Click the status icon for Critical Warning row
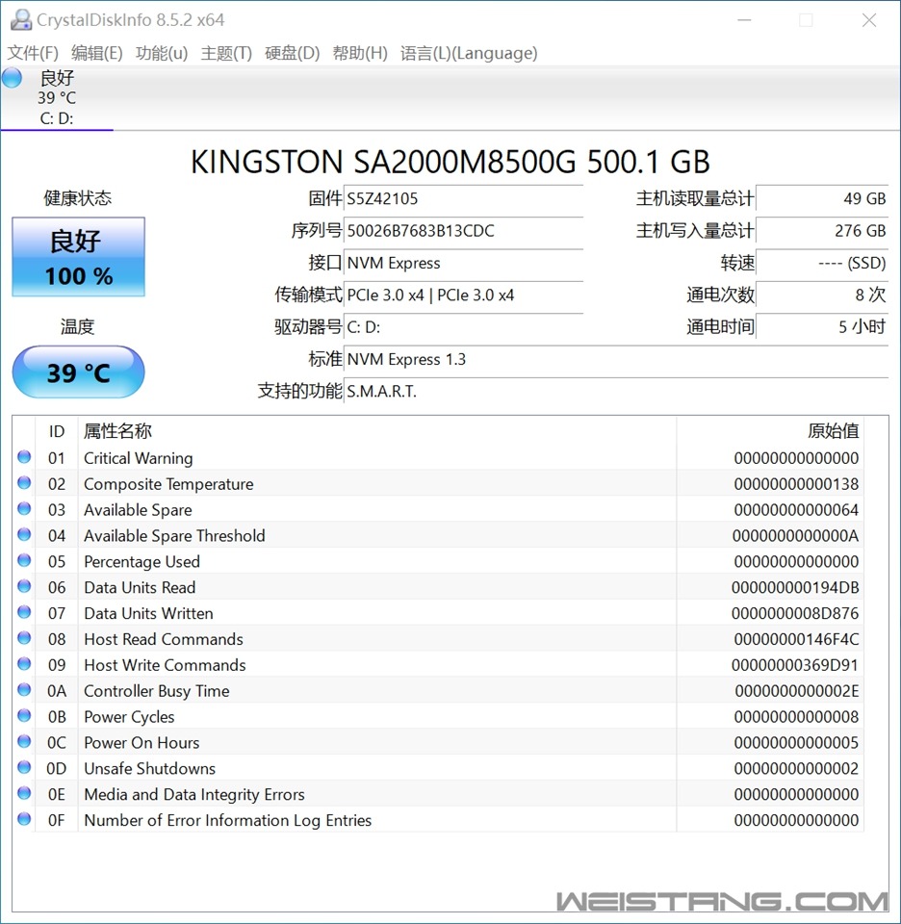 pyautogui.click(x=24, y=458)
